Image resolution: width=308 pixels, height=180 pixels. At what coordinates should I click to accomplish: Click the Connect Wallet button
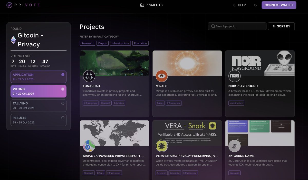[x=279, y=5]
